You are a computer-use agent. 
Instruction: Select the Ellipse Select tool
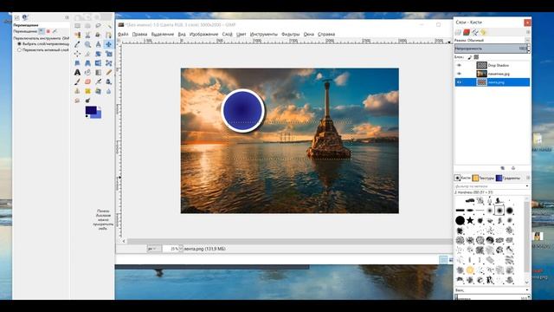pyautogui.click(x=87, y=25)
